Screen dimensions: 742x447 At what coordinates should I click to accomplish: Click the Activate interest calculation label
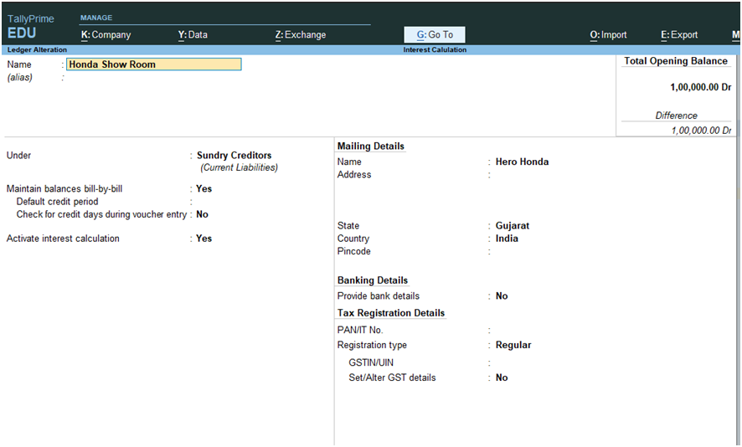(63, 239)
